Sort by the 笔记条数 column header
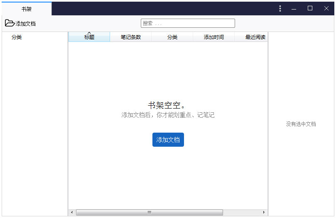336x218 pixels. (131, 37)
